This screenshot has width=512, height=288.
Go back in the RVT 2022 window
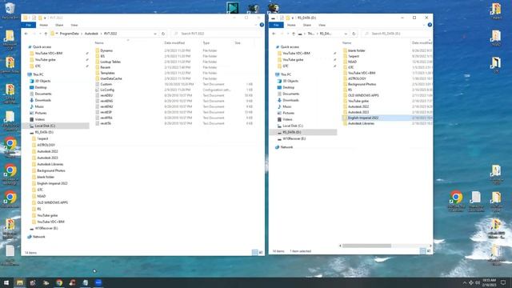(x=26, y=34)
